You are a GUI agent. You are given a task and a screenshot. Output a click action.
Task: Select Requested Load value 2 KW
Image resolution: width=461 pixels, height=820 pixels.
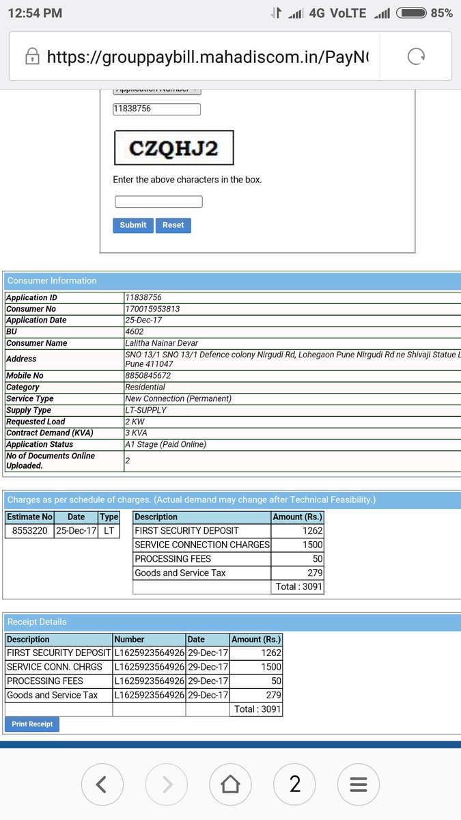coord(135,422)
